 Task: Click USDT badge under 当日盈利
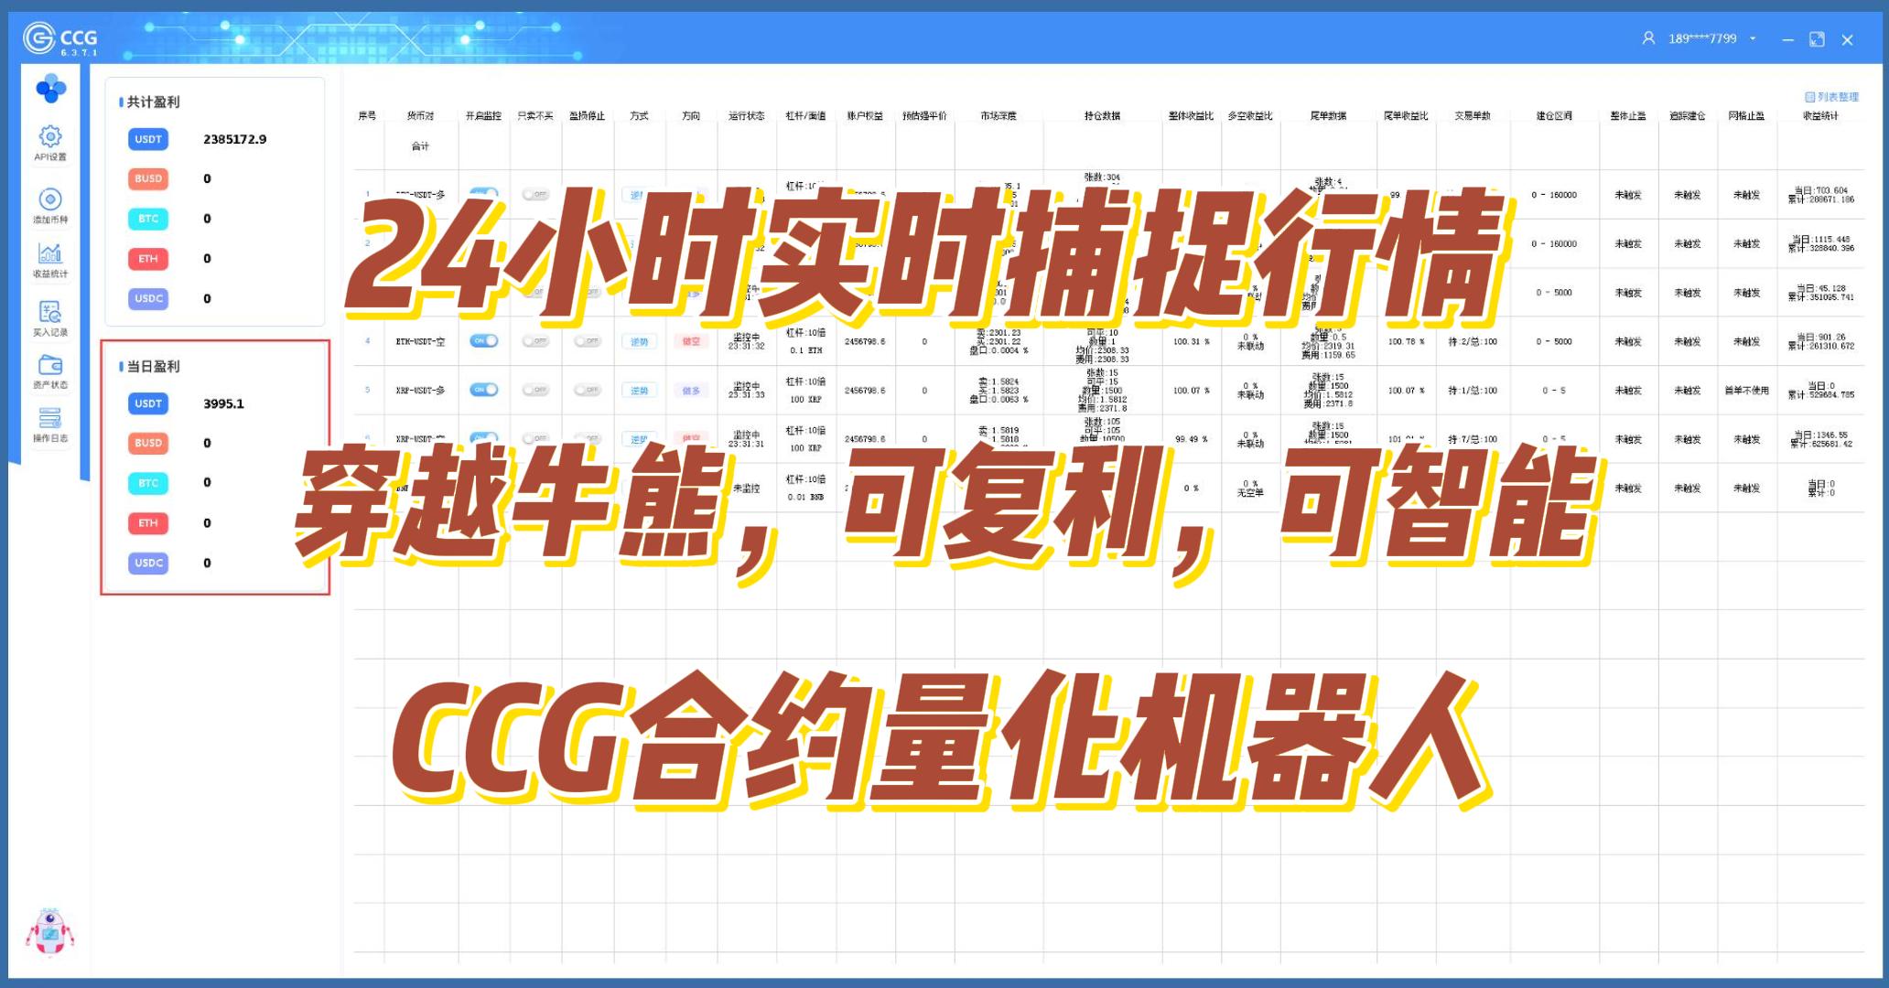[148, 403]
